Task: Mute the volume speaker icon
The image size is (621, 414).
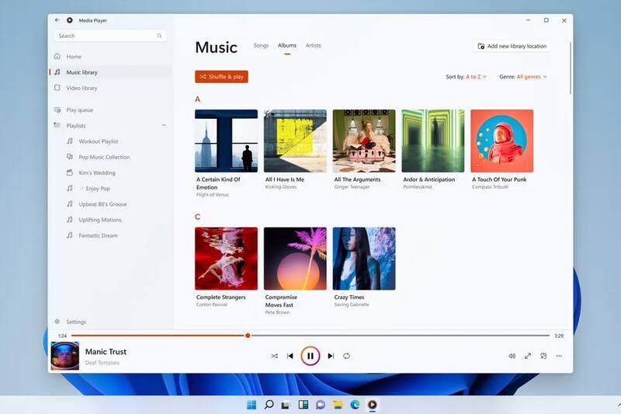Action: (x=512, y=356)
